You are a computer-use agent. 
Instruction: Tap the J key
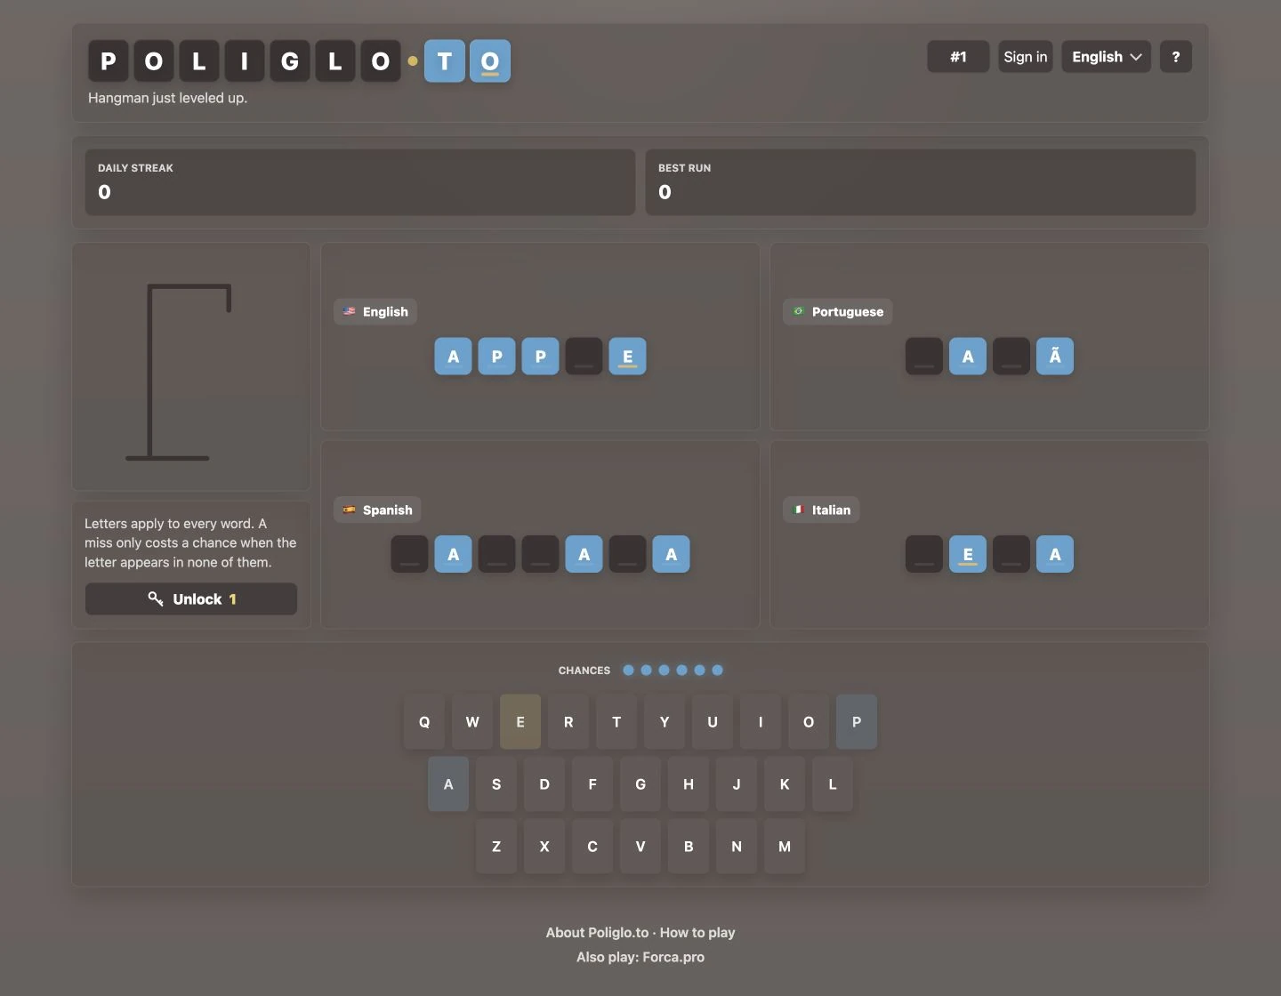click(x=737, y=783)
